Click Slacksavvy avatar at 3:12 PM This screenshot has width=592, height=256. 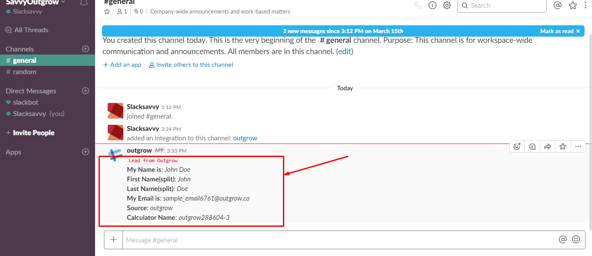coord(116,111)
